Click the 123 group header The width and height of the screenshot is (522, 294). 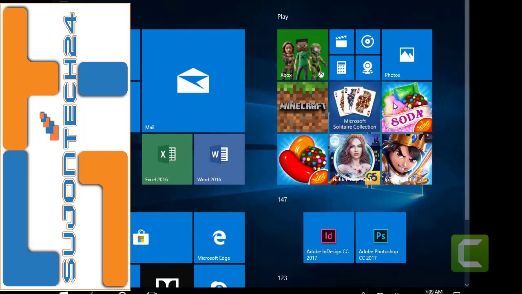282,278
